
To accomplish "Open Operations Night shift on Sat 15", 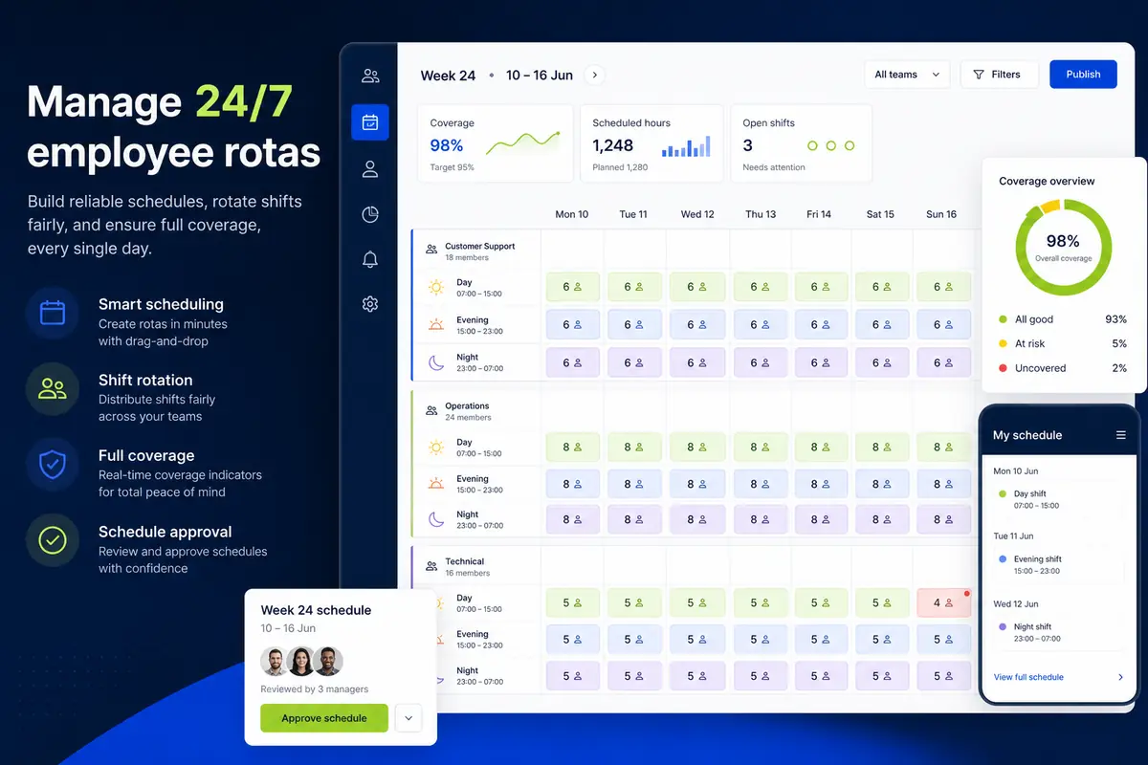I will tap(882, 520).
